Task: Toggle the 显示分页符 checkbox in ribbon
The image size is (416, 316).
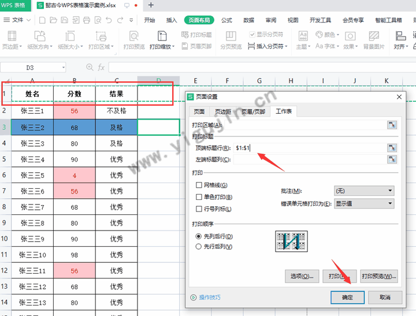Action: (252, 35)
